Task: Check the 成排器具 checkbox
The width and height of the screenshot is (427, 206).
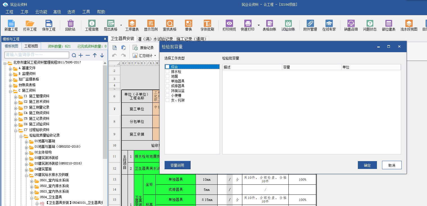Action: coord(168,86)
